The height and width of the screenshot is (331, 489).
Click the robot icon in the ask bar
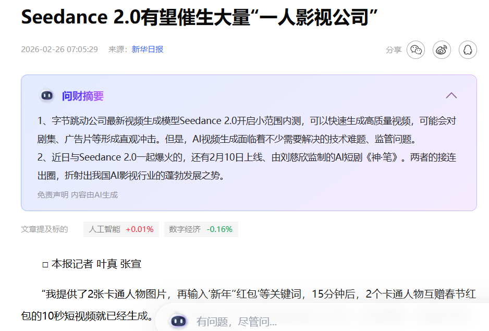[x=179, y=321]
